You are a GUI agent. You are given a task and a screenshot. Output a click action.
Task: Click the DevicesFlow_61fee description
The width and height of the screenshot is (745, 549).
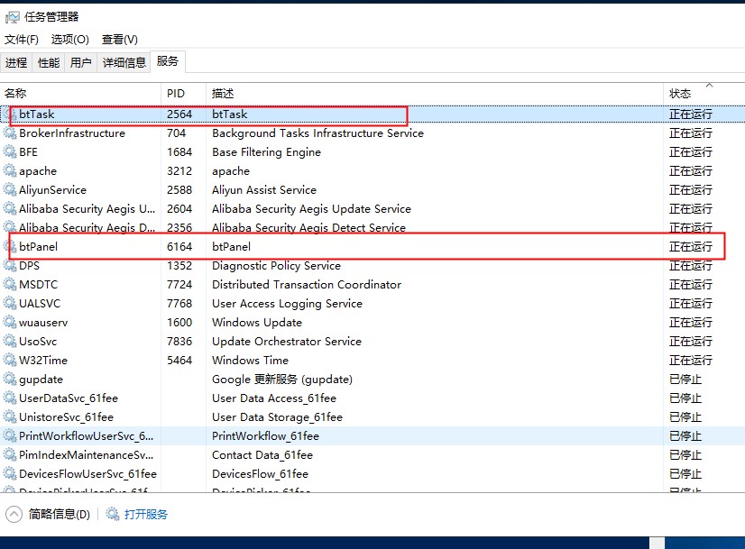261,474
